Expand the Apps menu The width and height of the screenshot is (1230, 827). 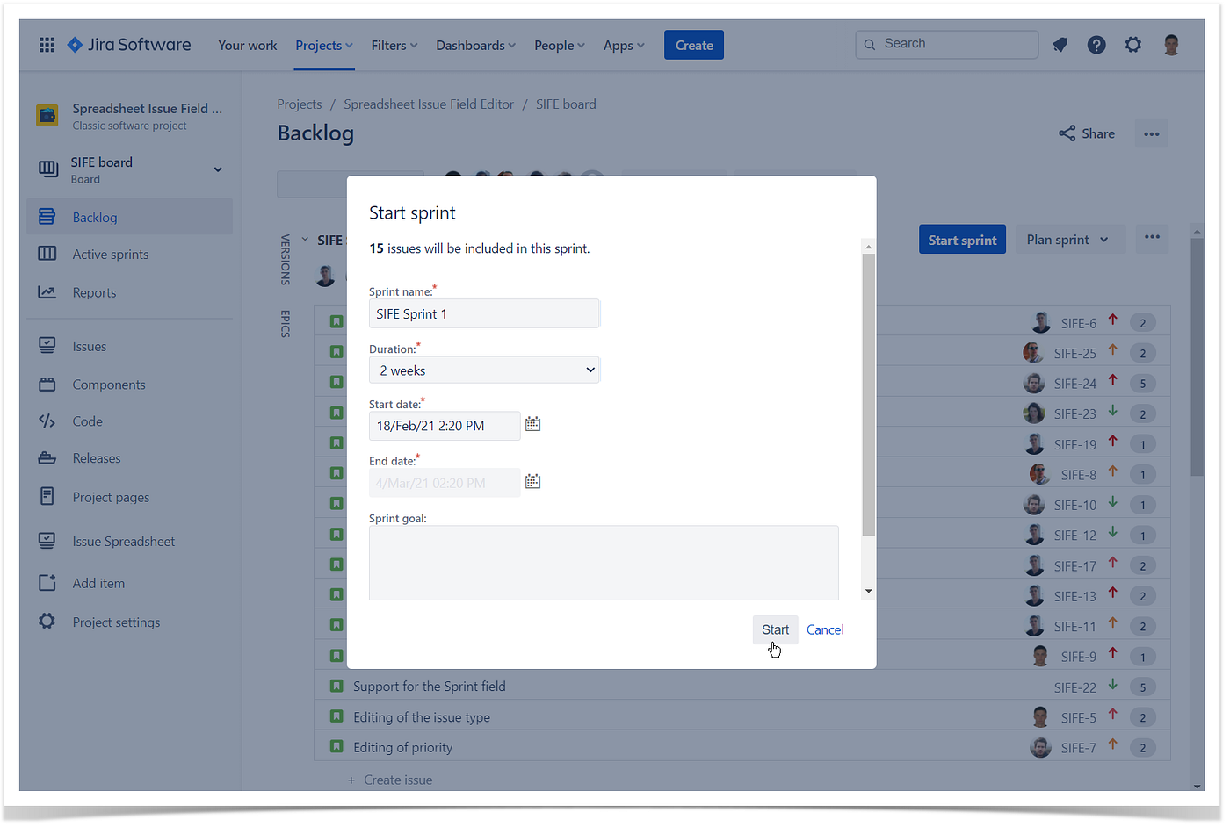[x=624, y=45]
